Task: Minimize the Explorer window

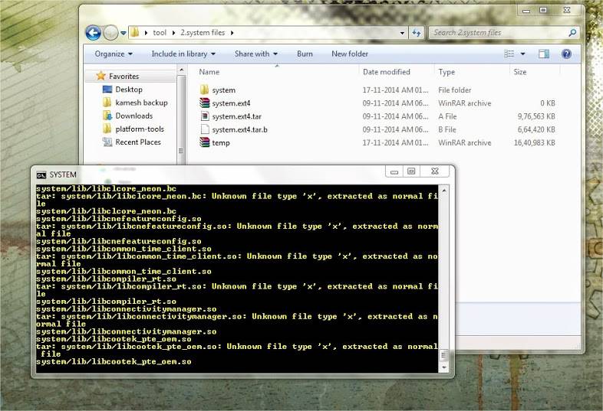Action: click(x=526, y=11)
